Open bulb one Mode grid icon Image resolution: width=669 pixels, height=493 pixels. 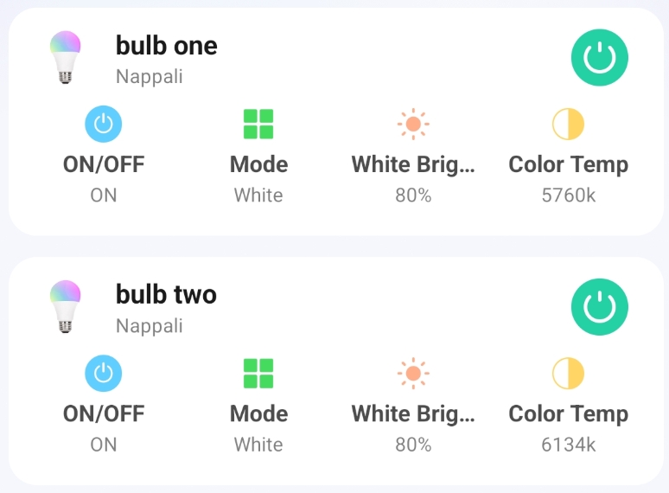[258, 125]
